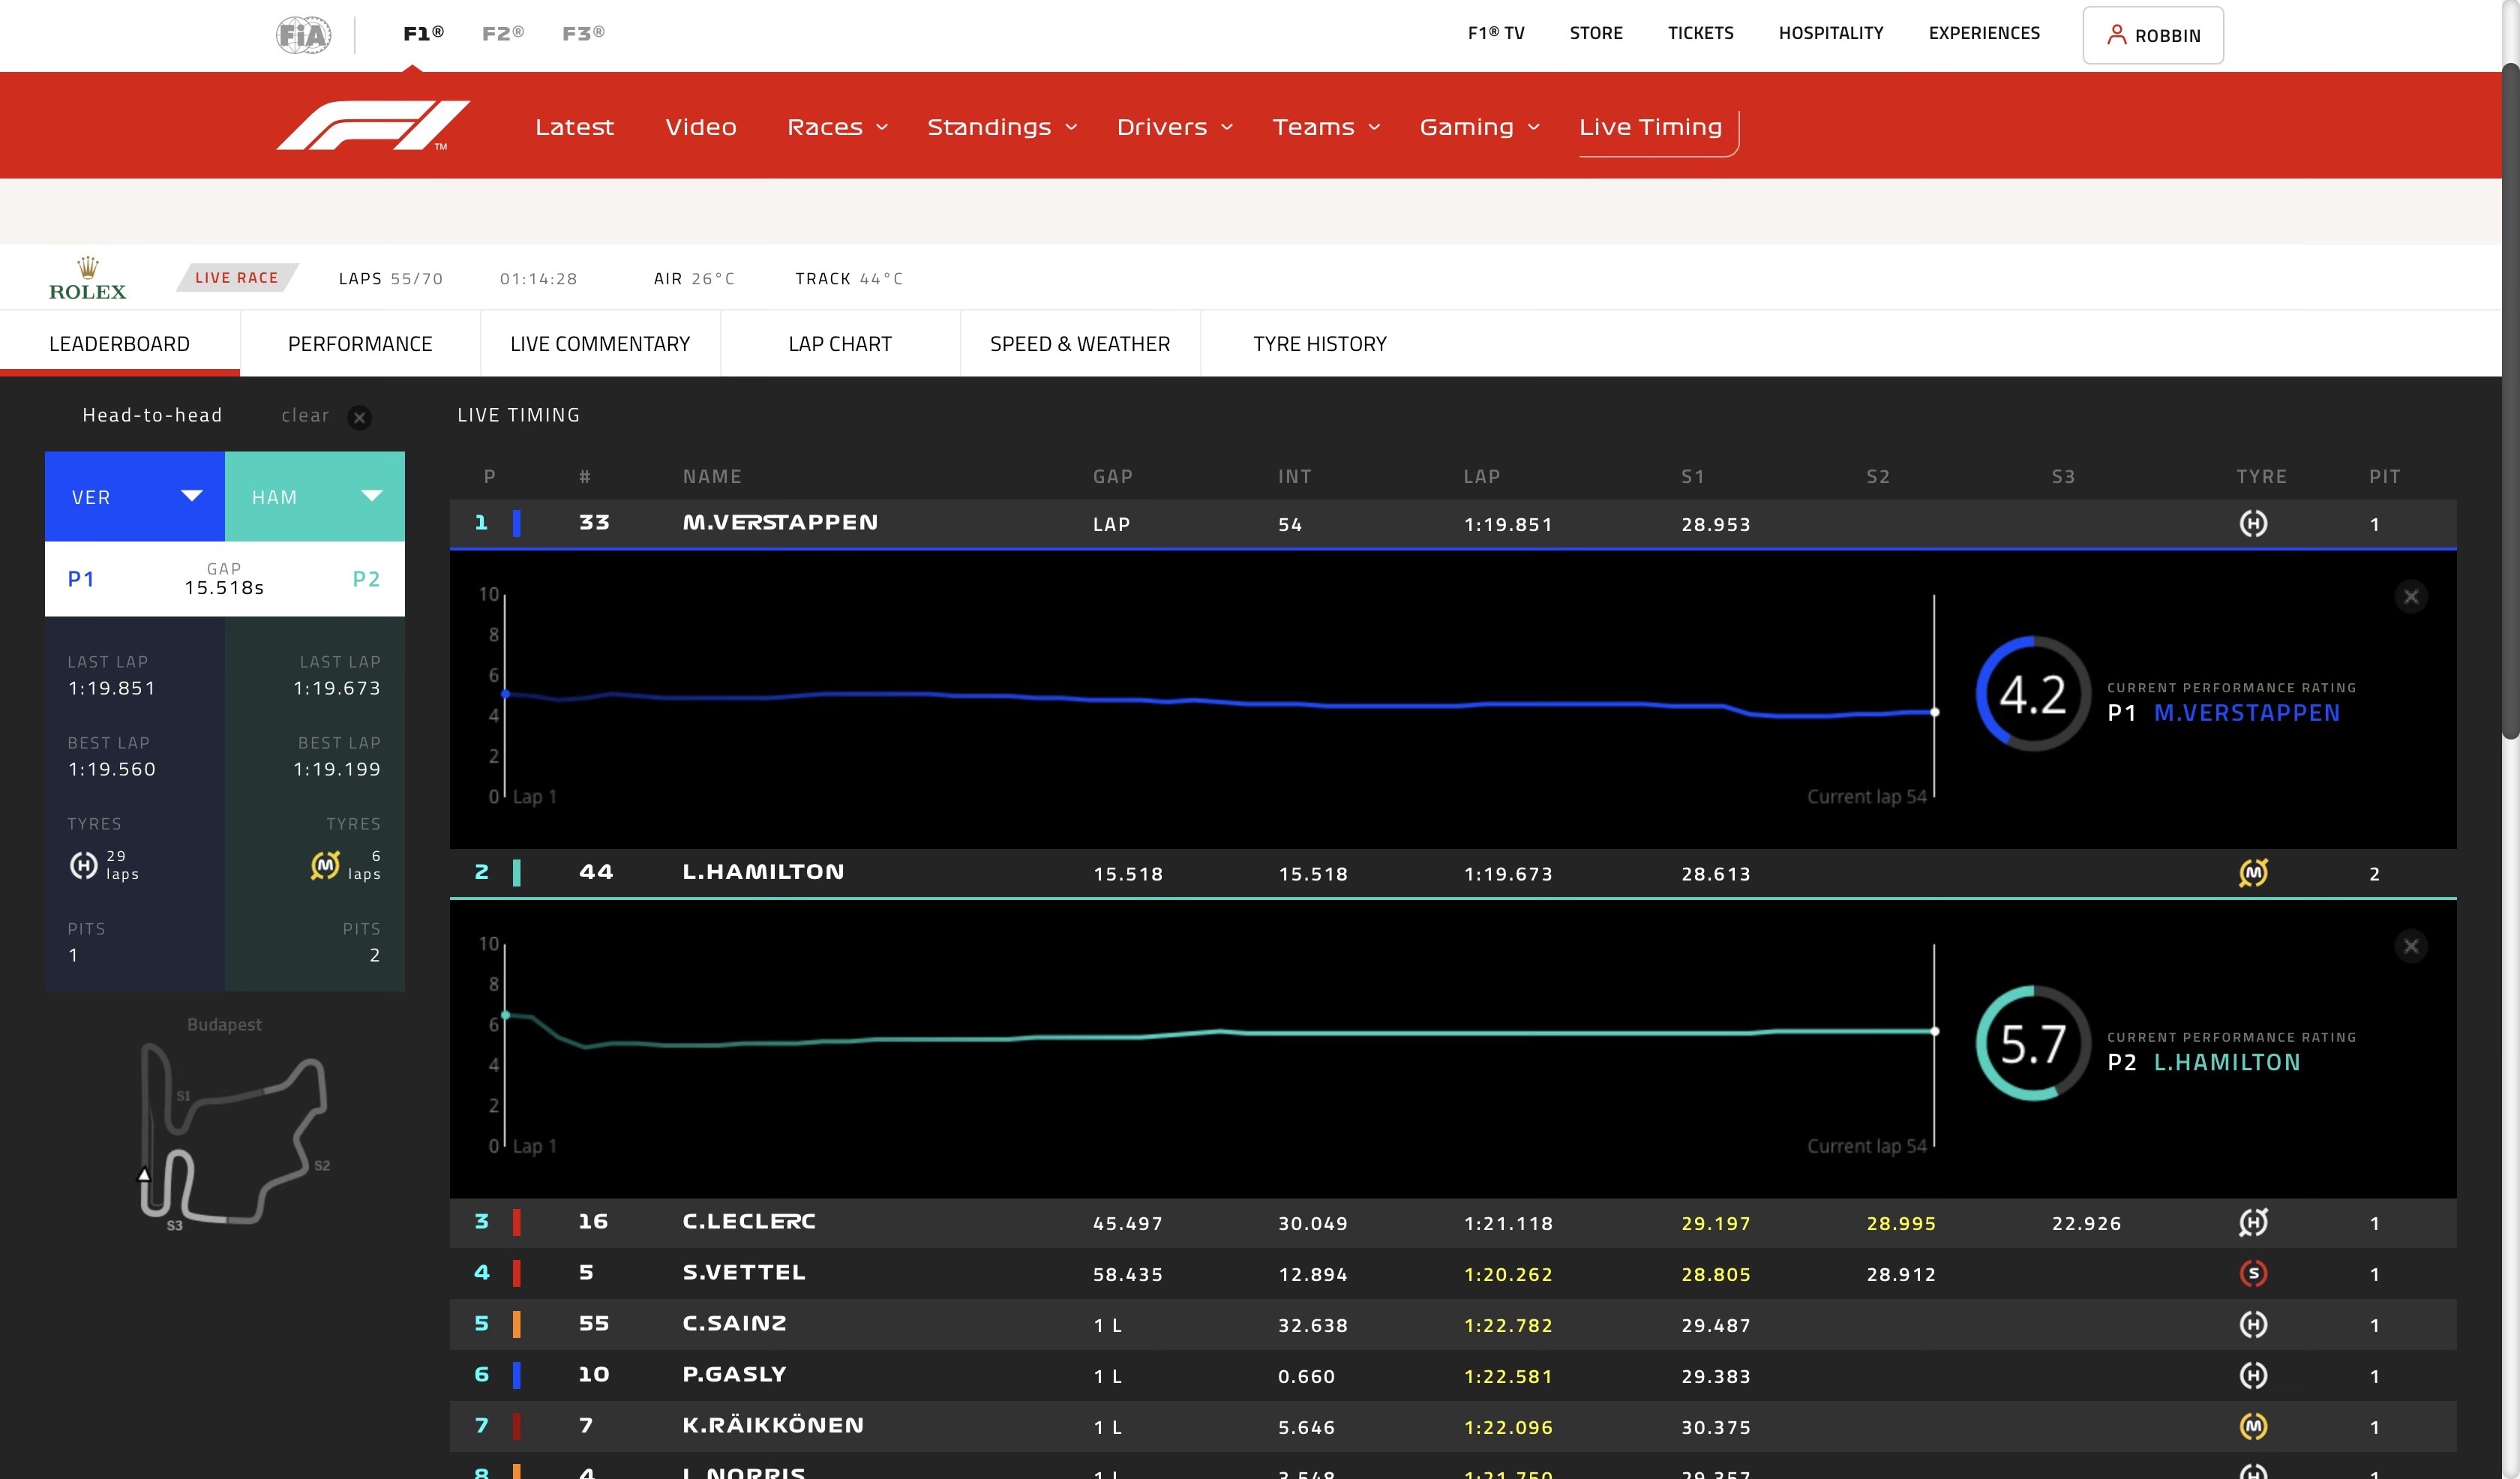The width and height of the screenshot is (2520, 1479).
Task: Open the Live Commentary tab
Action: tap(600, 344)
